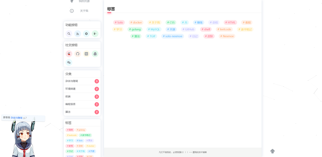Click the login door icon
This screenshot has width=322, height=157.
(x=95, y=34)
